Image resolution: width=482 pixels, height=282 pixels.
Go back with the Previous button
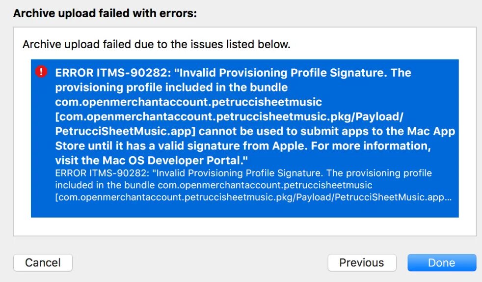click(x=362, y=262)
